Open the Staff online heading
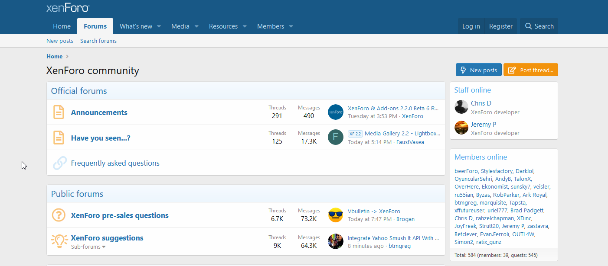 [473, 90]
